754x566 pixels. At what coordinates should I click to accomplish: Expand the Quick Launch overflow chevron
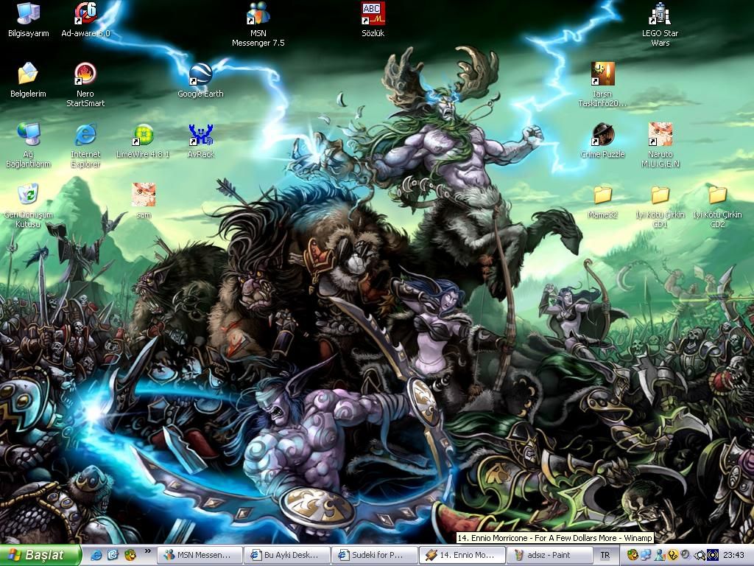(x=148, y=551)
